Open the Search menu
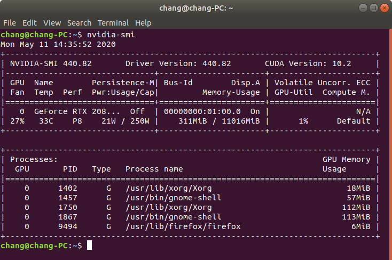Viewport: 392px width, 260px height. click(x=79, y=23)
